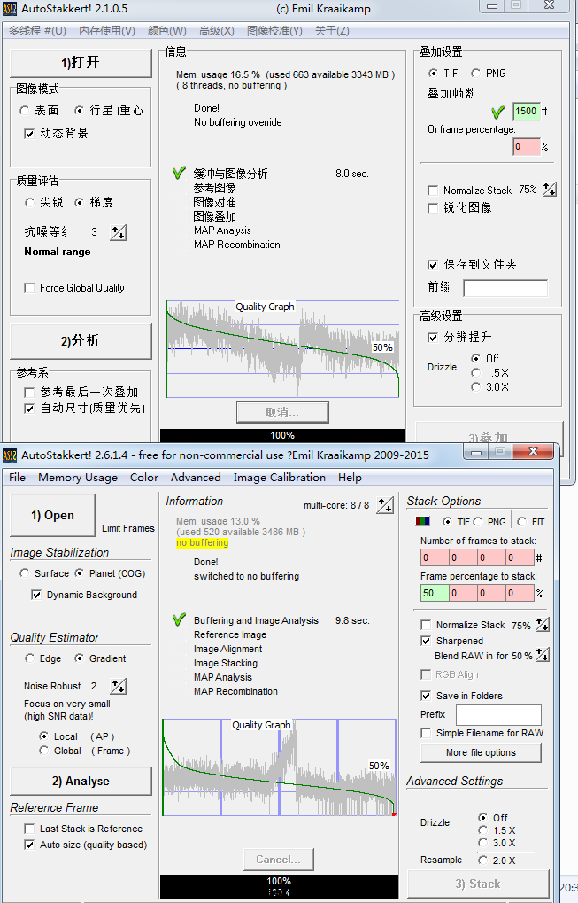Toggle Auto size (quality based) checkbox
Viewport: 578px width, 903px height.
point(29,845)
